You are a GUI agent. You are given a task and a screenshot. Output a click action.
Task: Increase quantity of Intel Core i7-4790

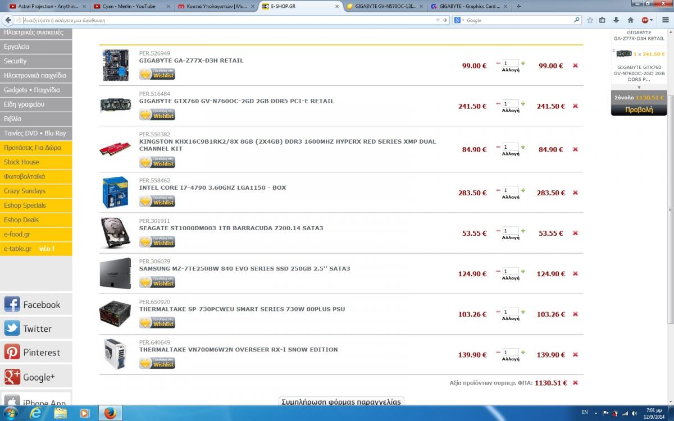(x=523, y=190)
